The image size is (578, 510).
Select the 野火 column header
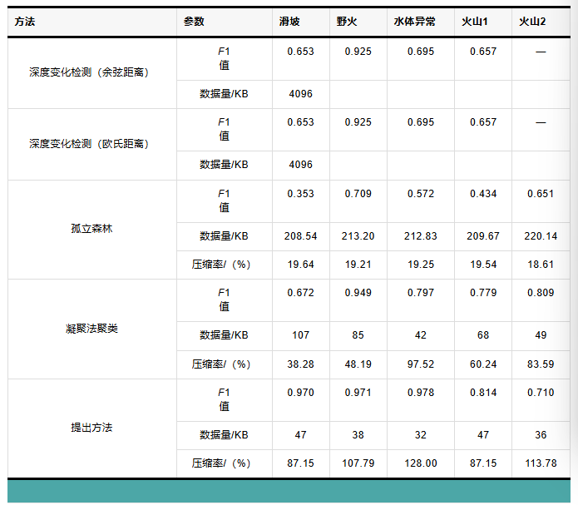(x=347, y=22)
